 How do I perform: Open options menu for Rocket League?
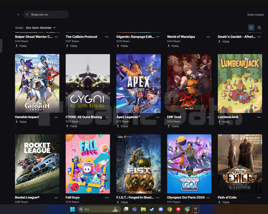[x=56, y=198]
